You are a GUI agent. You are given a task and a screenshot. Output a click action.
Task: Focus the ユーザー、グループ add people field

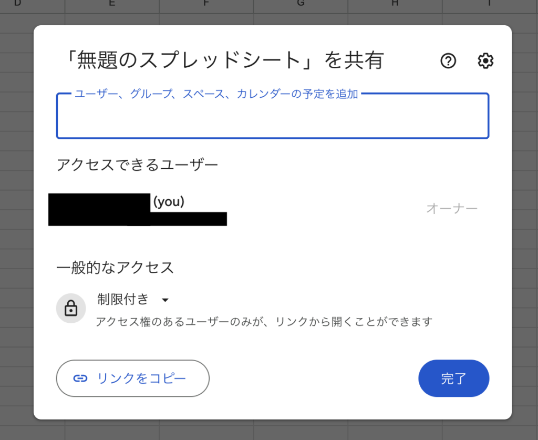point(273,116)
